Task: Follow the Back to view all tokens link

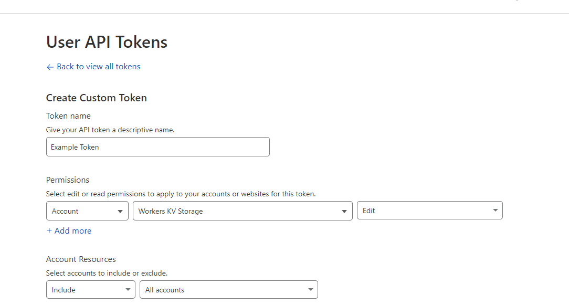Action: tap(98, 67)
